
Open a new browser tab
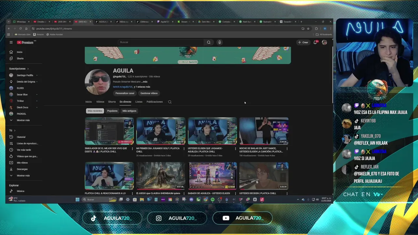click(301, 22)
